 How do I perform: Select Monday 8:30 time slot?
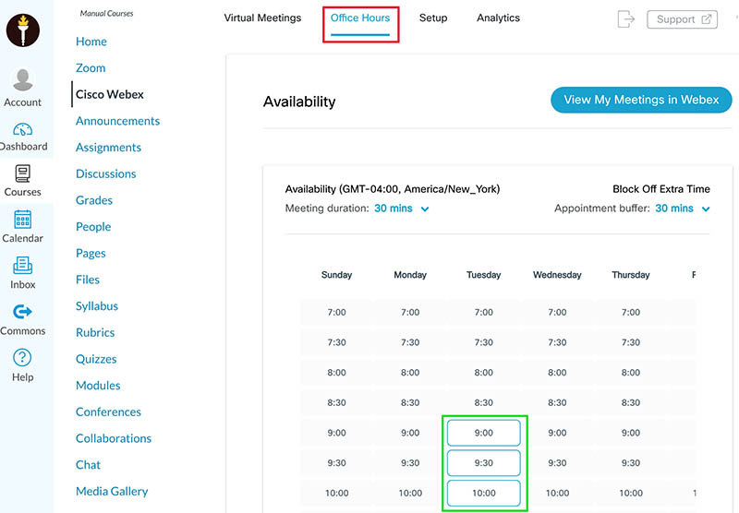[x=410, y=403]
